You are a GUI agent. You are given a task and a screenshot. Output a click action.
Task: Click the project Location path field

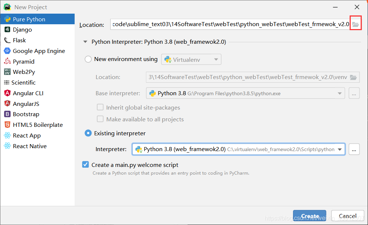[230, 24]
